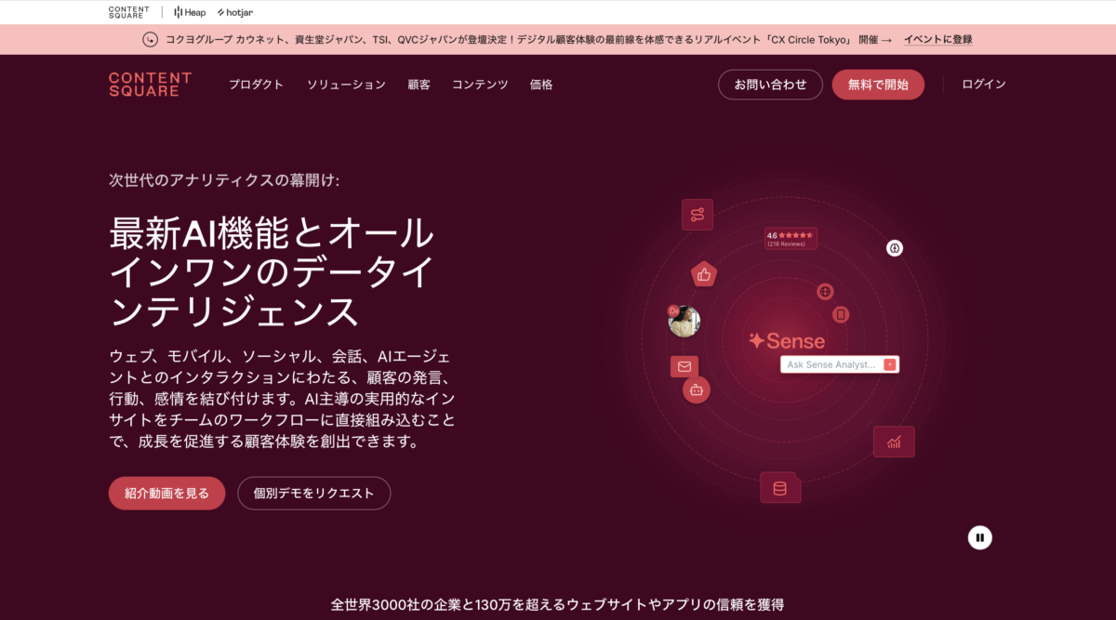Click the clock icon in the announcement banner

151,39
